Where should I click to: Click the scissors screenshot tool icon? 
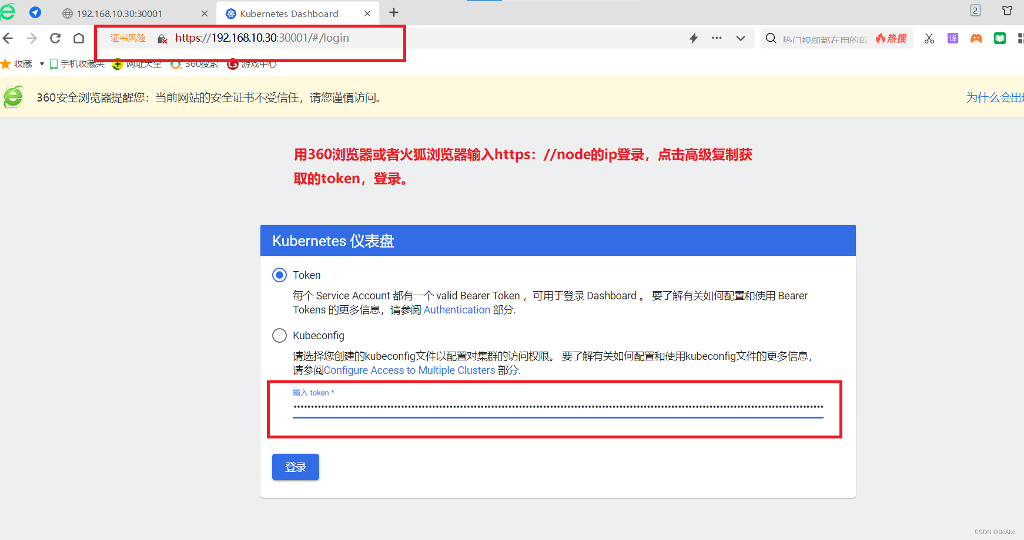click(x=929, y=38)
